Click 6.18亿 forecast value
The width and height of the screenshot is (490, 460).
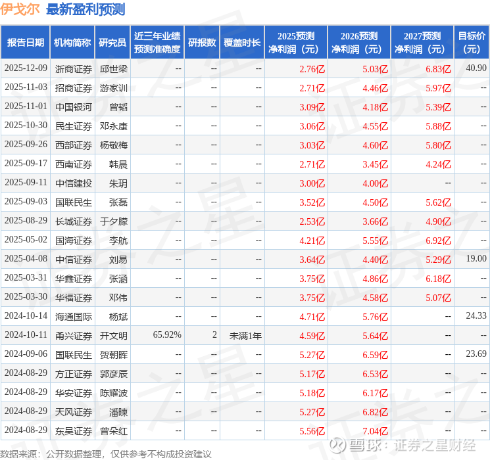(438, 278)
